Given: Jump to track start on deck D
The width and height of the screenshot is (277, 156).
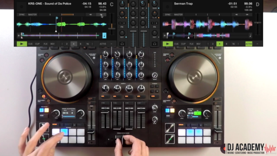Looking at the screenshot, I should coord(164,36).
